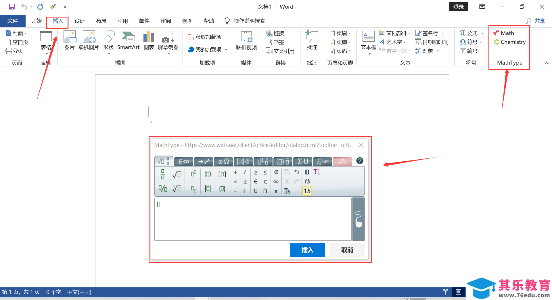Screen dimensions: 552x300
Task: Toggle text mode TI button
Action: [x=317, y=172]
